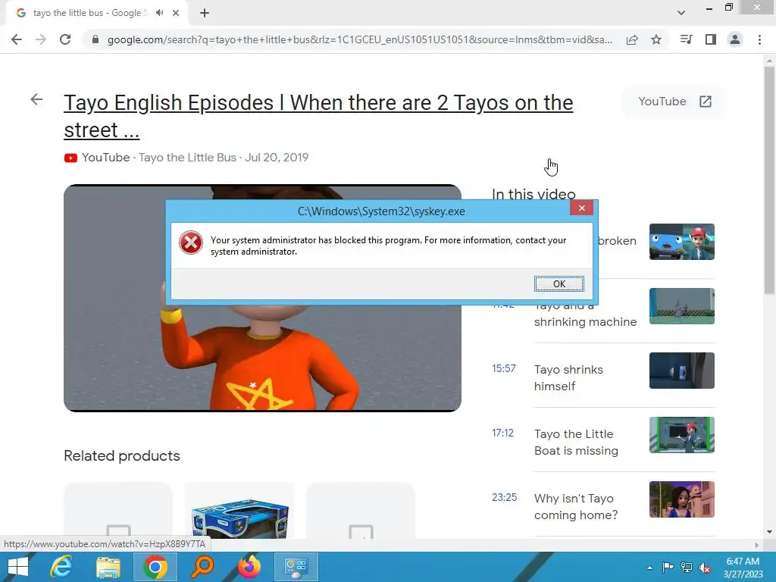
Task: Open 'Why isn't Tayo coming home' thumbnail
Action: pyautogui.click(x=682, y=499)
